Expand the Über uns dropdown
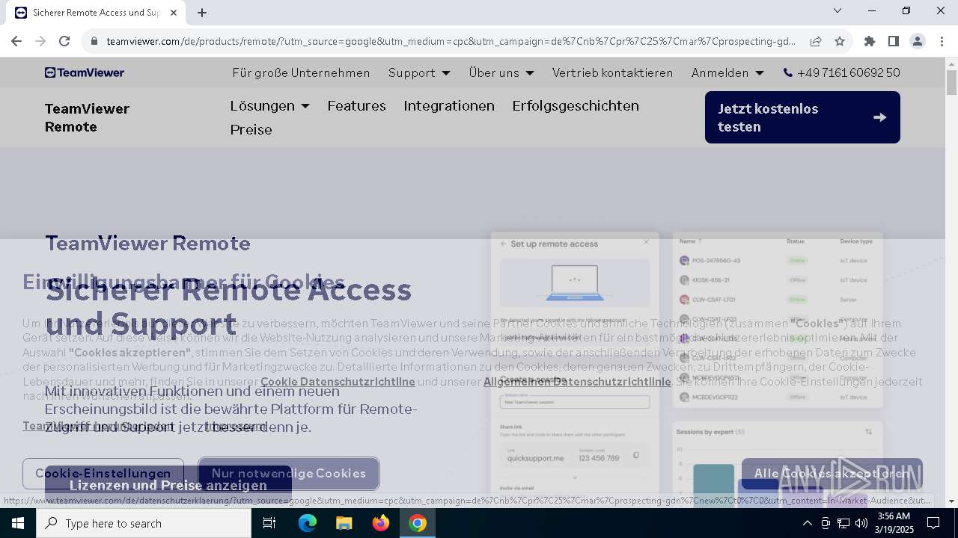Screen dimensions: 958x538 click(x=501, y=72)
